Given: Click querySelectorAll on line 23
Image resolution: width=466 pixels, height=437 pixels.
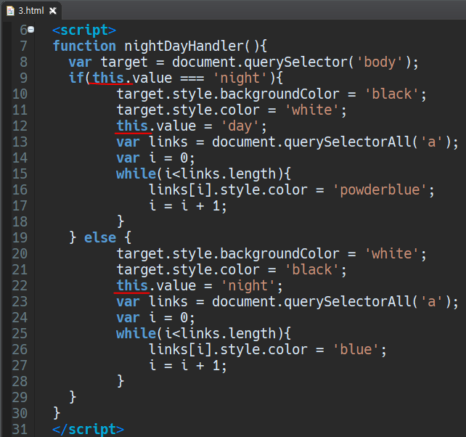Looking at the screenshot, I should click(x=348, y=302).
